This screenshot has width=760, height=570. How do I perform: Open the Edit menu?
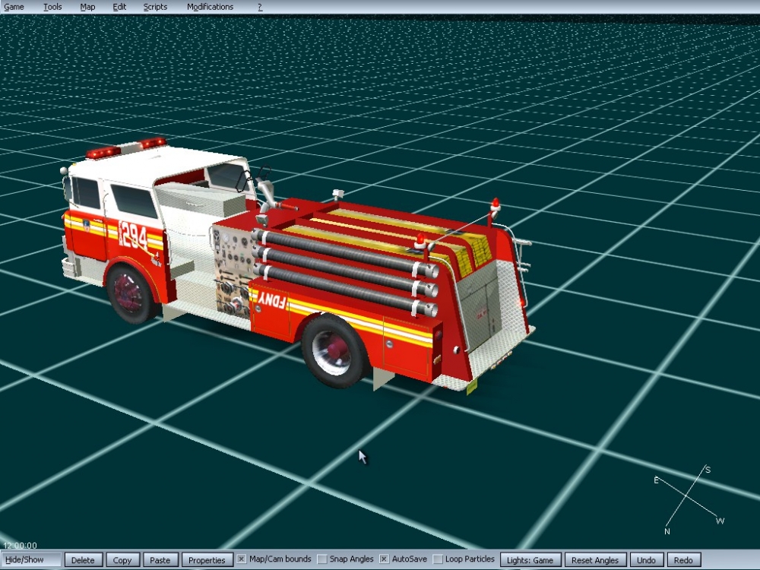[x=119, y=7]
